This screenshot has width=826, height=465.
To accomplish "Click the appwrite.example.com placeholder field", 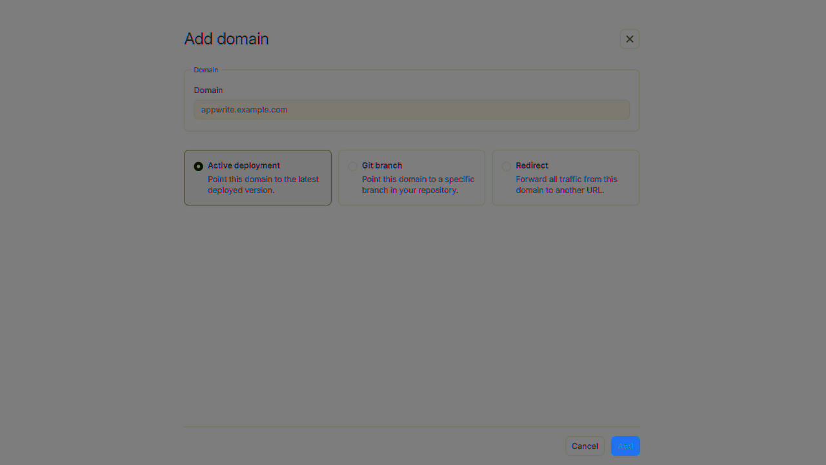I will 411,110.
